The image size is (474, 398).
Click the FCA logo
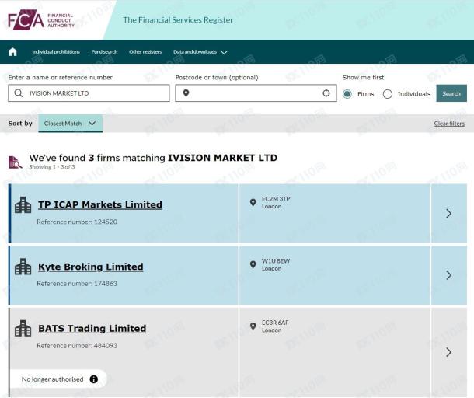point(41,20)
